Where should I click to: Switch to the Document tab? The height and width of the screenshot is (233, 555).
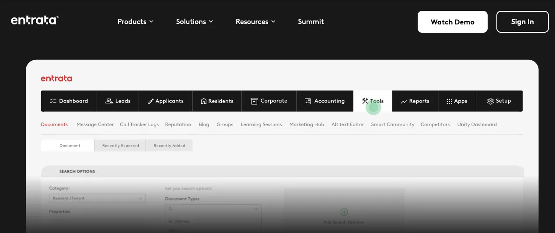click(x=68, y=145)
